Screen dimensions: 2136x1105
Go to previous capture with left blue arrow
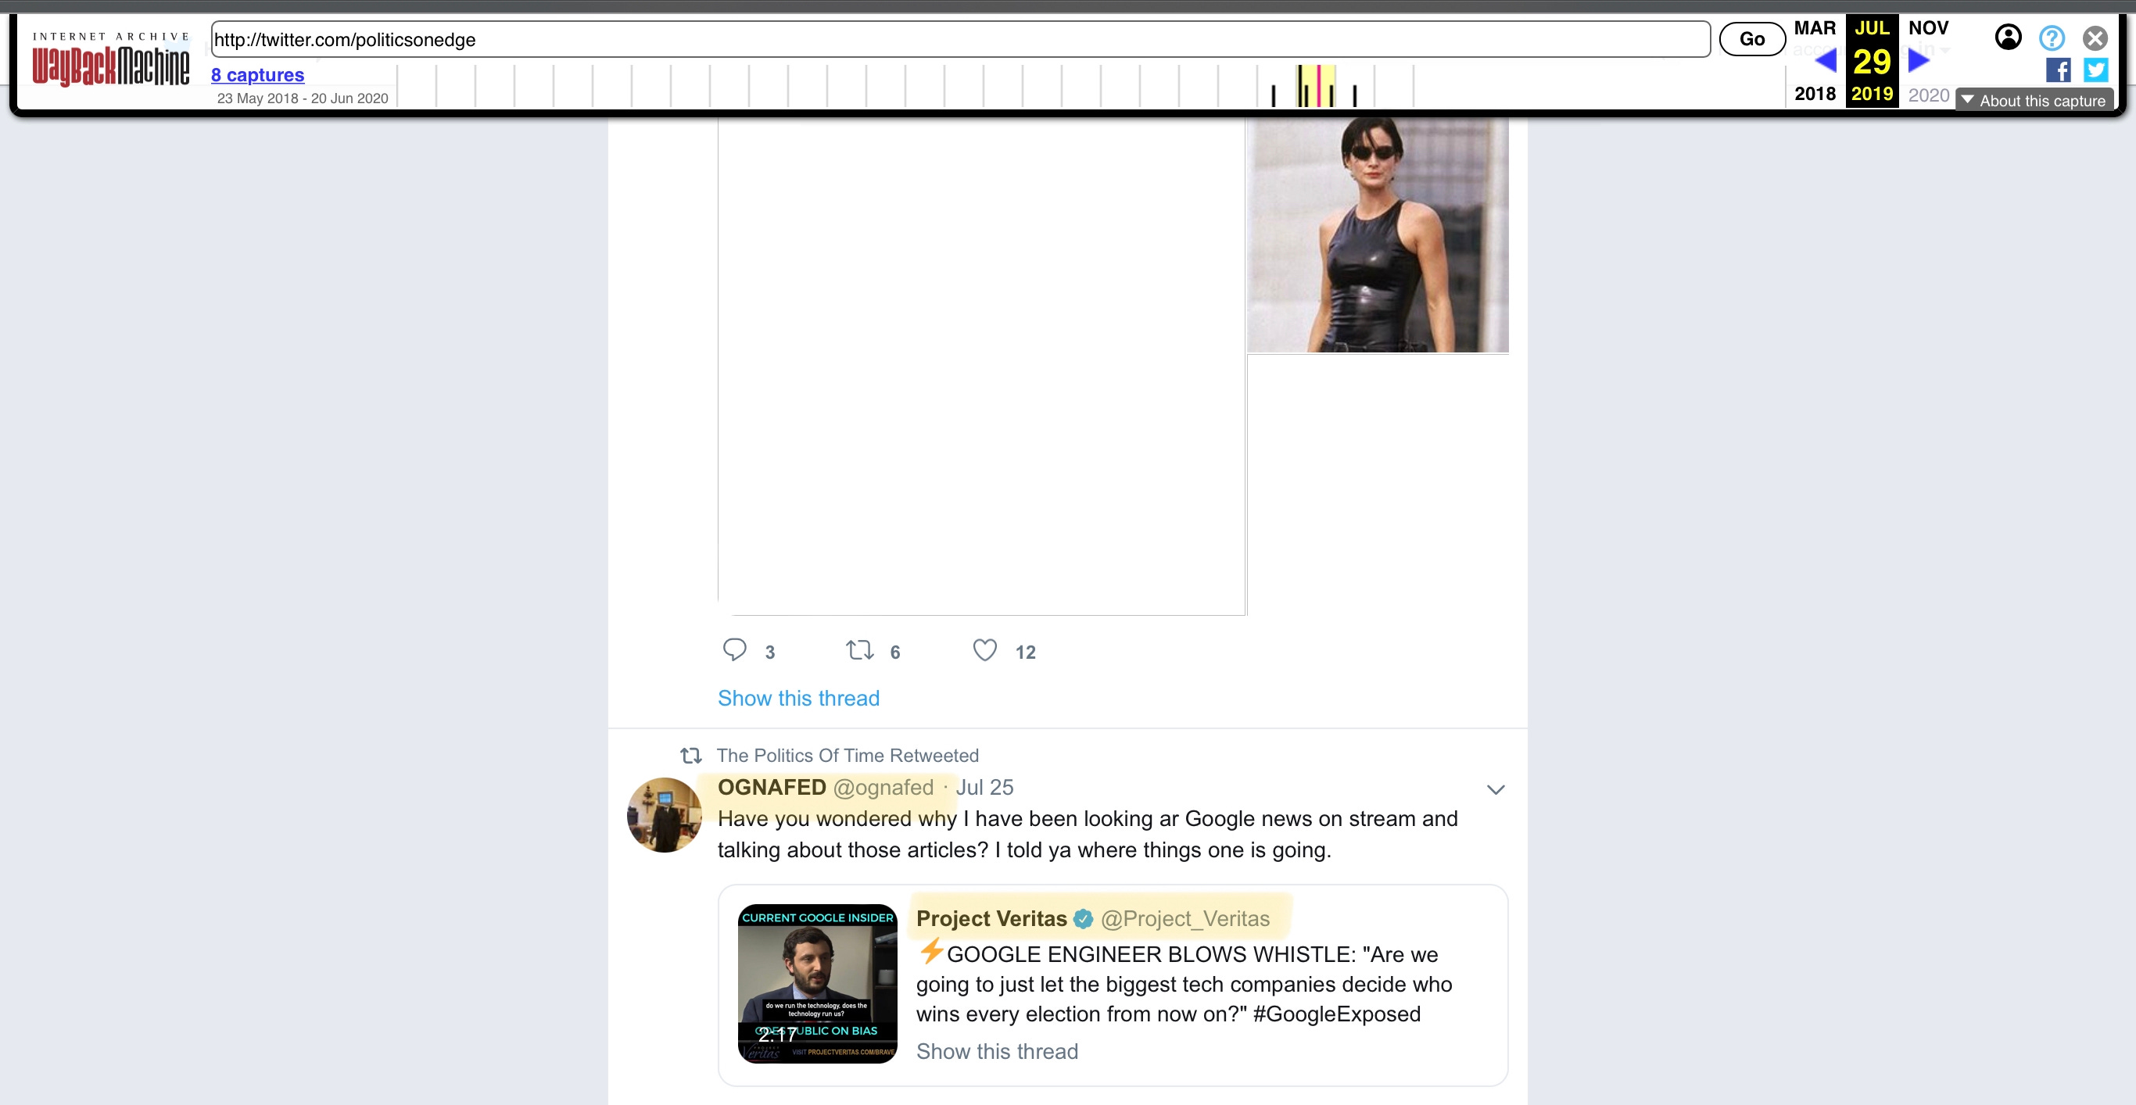(1825, 60)
